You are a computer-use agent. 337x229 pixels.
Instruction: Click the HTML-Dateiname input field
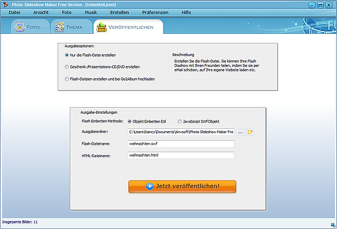coord(181,155)
